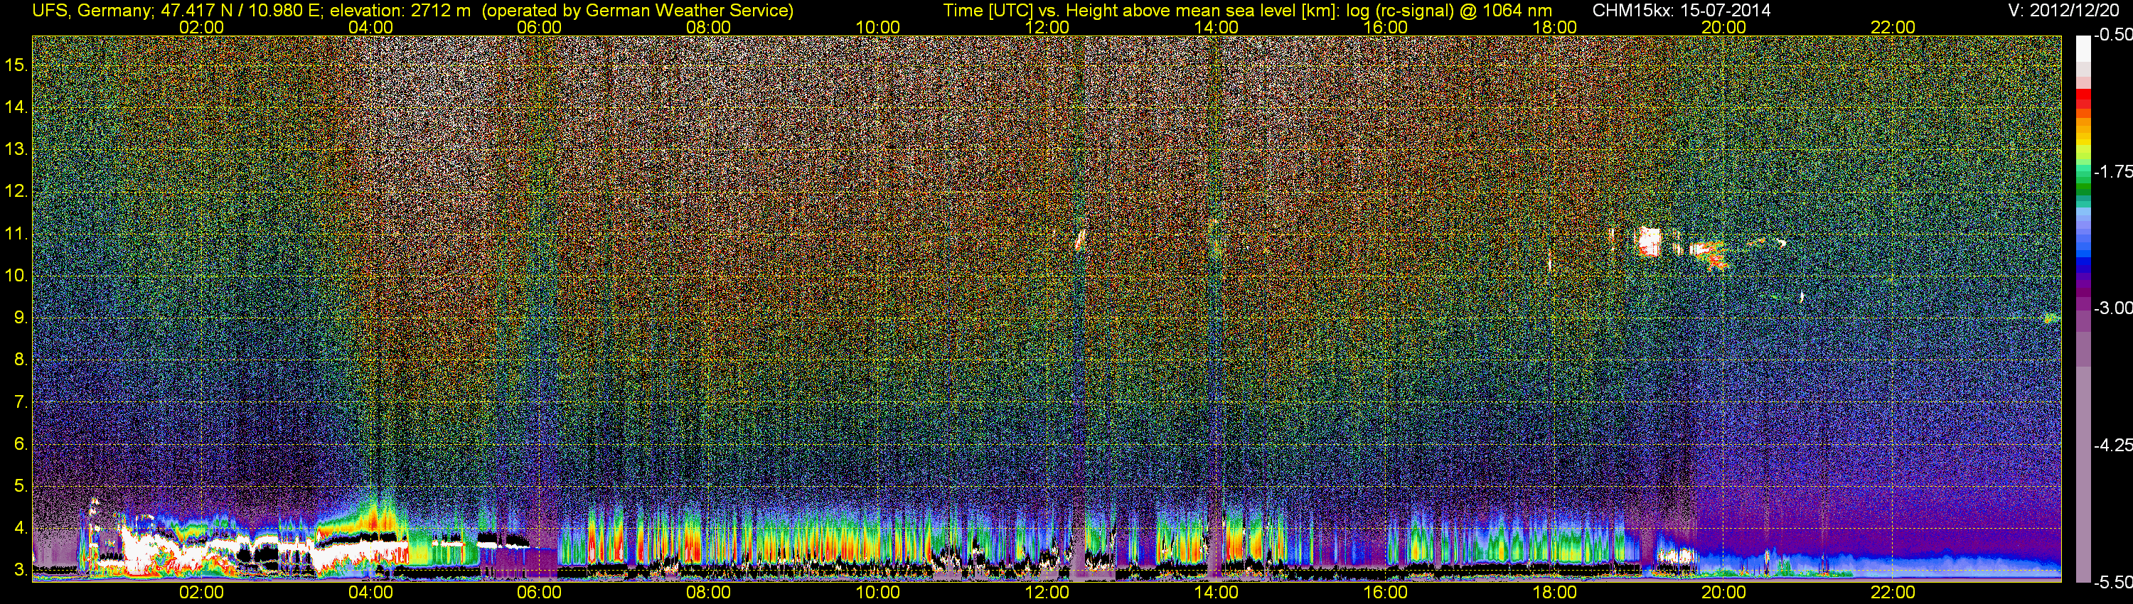Select the "7." km height axis label
This screenshot has height=604, width=2133.
21,402
